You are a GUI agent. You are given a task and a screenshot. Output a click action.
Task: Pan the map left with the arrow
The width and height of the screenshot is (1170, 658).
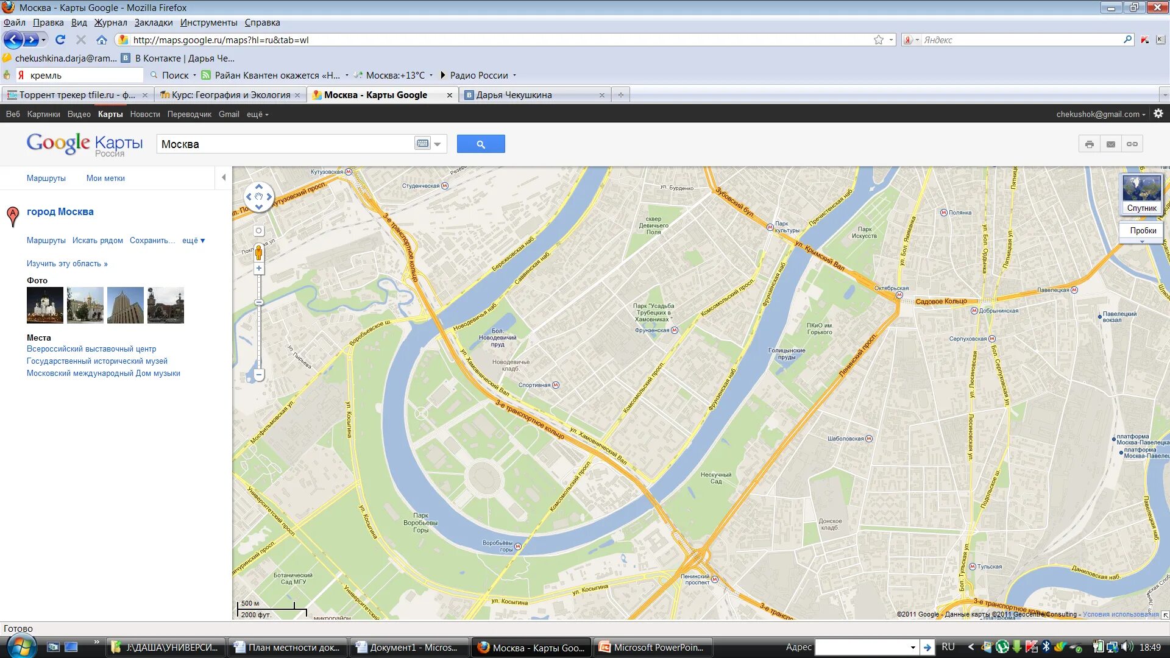249,197
